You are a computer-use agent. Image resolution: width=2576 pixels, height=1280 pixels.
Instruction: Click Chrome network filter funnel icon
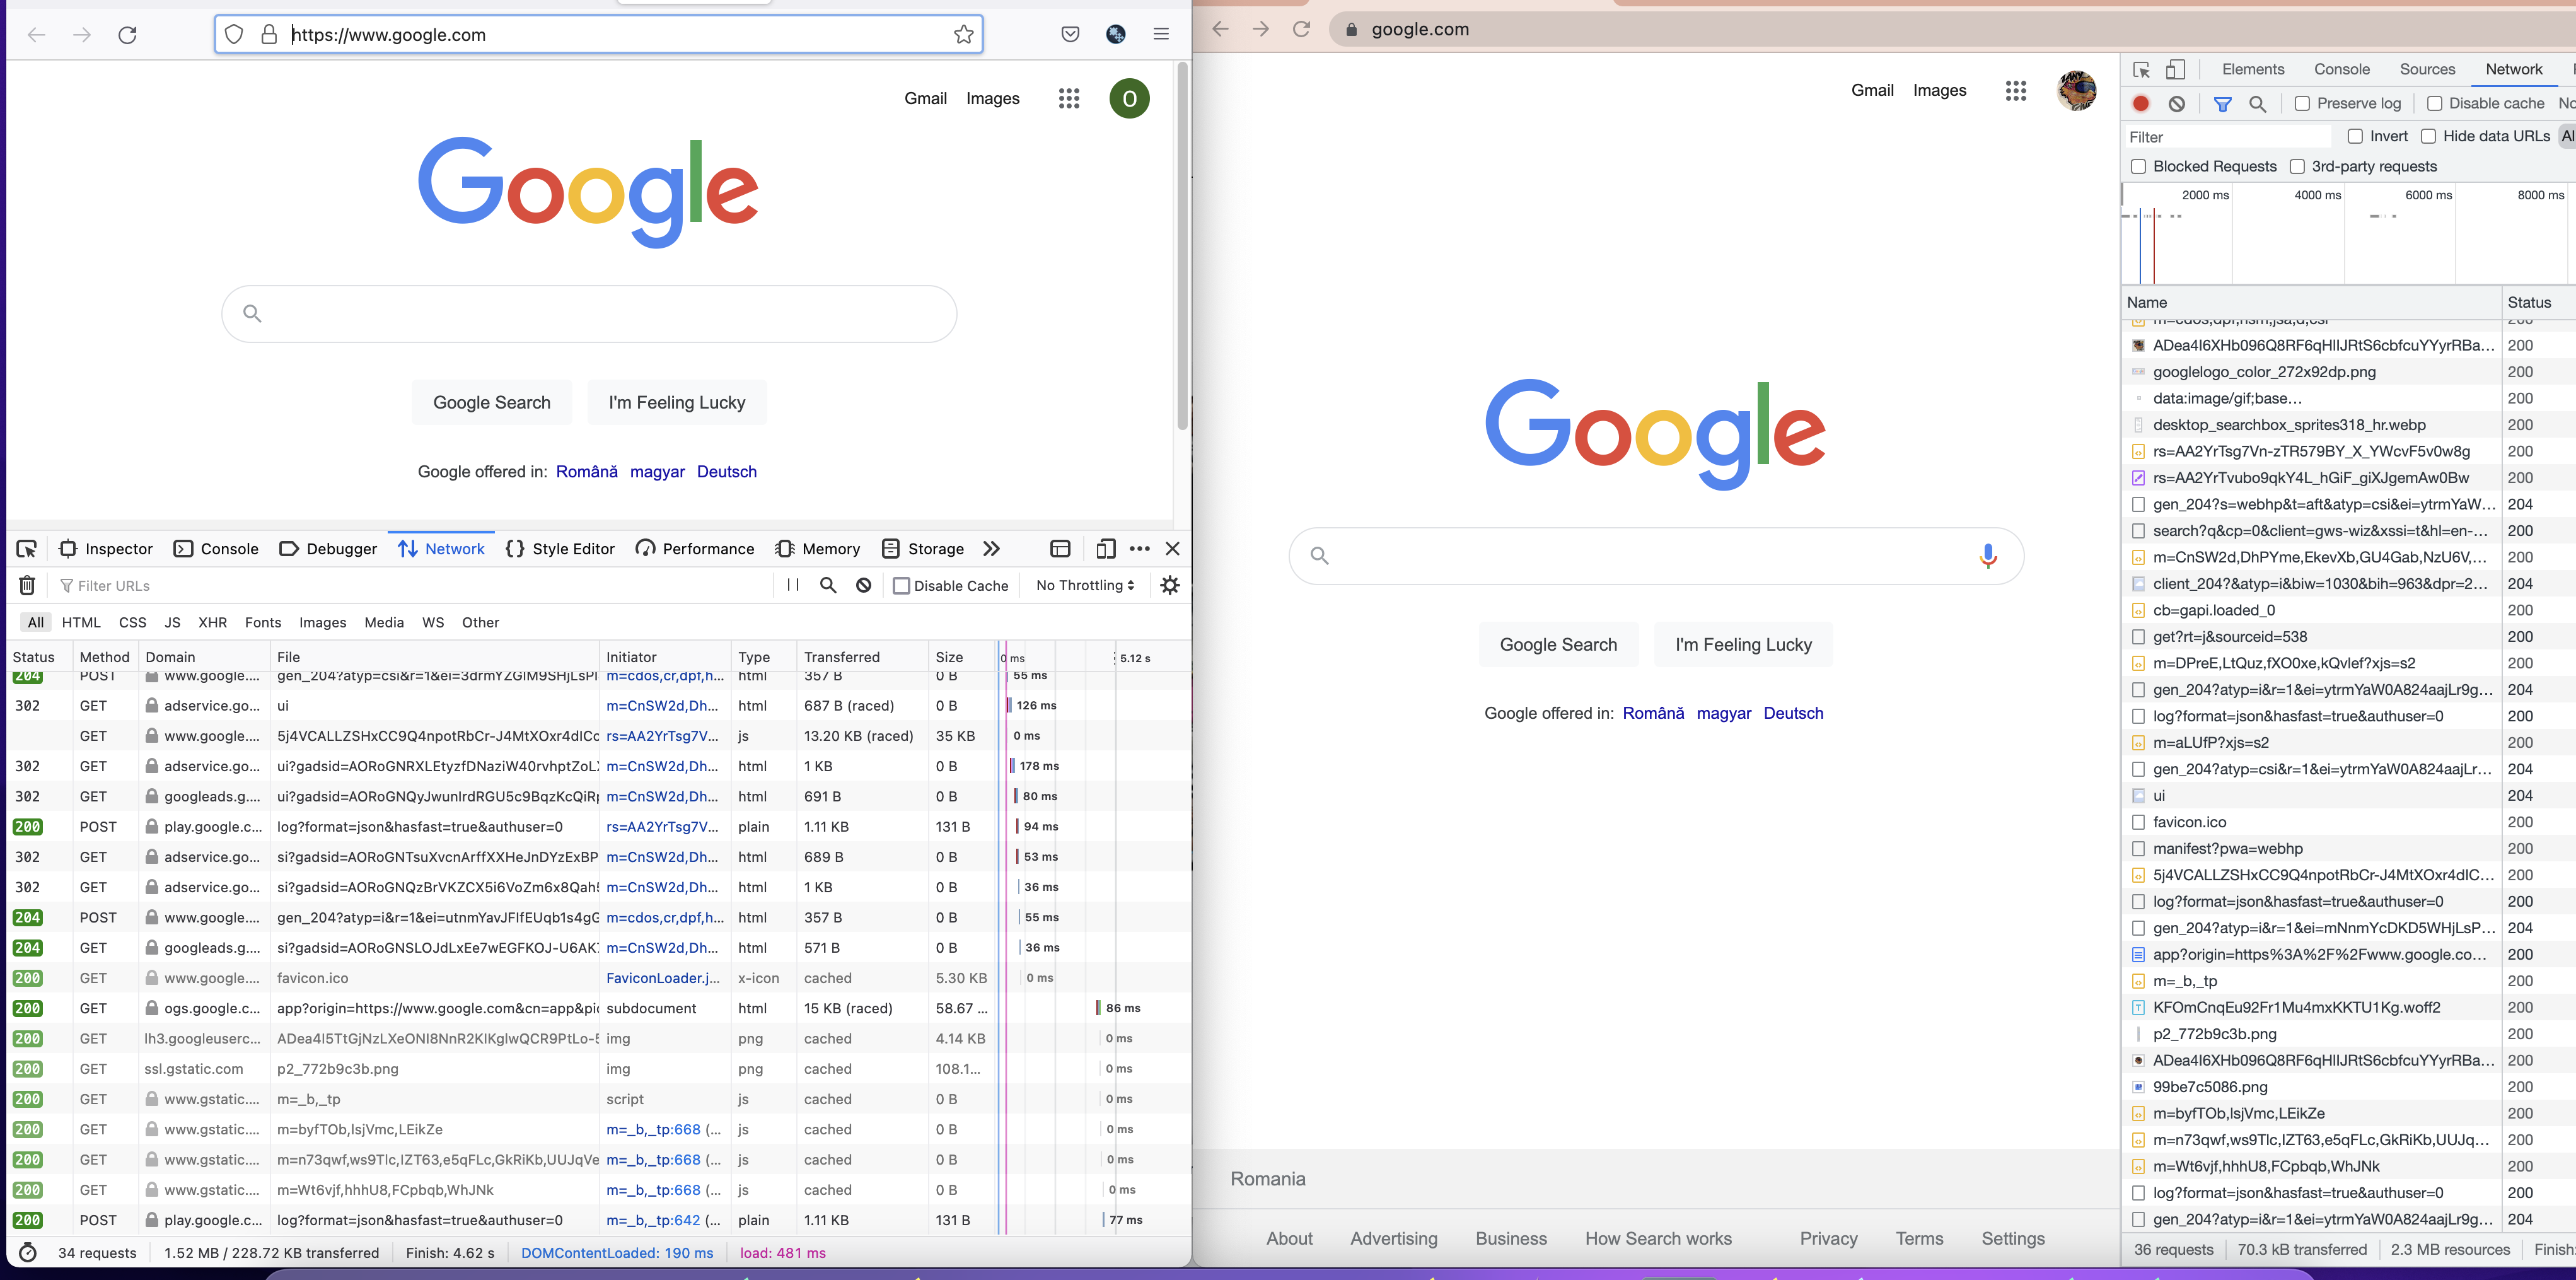[x=2222, y=103]
